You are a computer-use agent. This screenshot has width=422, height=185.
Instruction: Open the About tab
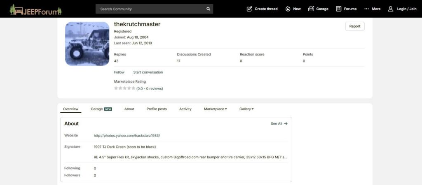click(129, 109)
